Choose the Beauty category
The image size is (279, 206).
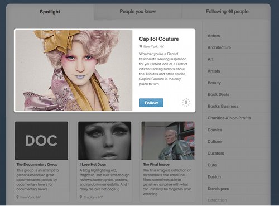click(236, 83)
